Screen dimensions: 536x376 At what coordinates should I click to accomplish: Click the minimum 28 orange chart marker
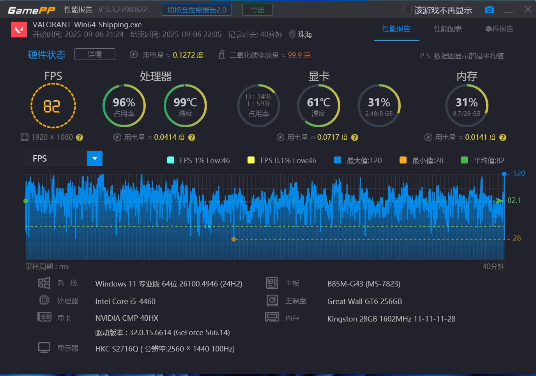point(234,239)
